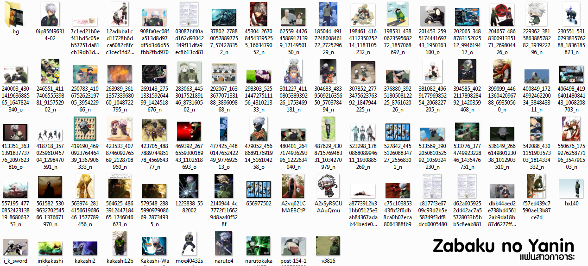The image size is (588, 266).
Task: Select the f57ed439c7 portrait image
Action: point(537,187)
